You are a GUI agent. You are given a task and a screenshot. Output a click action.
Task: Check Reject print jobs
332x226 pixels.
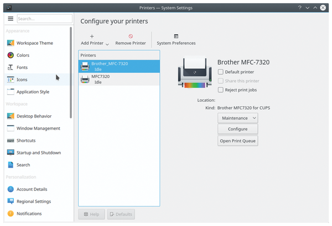tap(221, 90)
